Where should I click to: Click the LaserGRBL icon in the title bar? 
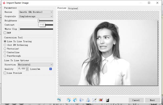[x=4, y=3]
